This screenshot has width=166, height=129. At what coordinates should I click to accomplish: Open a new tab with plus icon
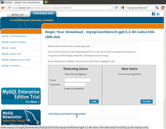[x=46, y=2]
